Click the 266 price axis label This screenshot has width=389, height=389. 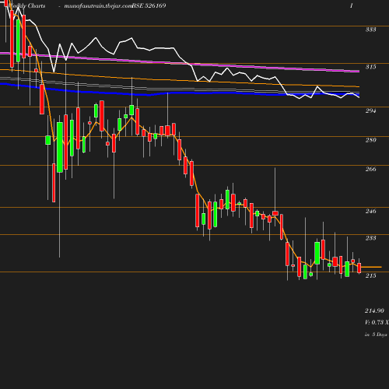(x=370, y=169)
